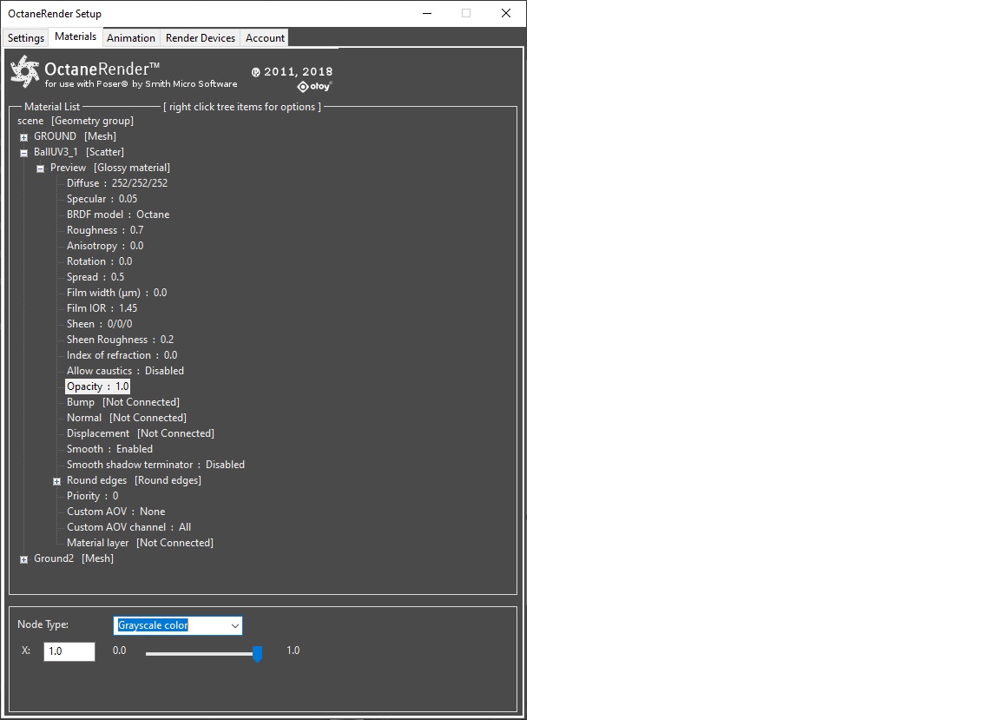This screenshot has height=720, width=1000.
Task: Select Sheen Roughness : 0.2 row
Action: [x=120, y=340]
